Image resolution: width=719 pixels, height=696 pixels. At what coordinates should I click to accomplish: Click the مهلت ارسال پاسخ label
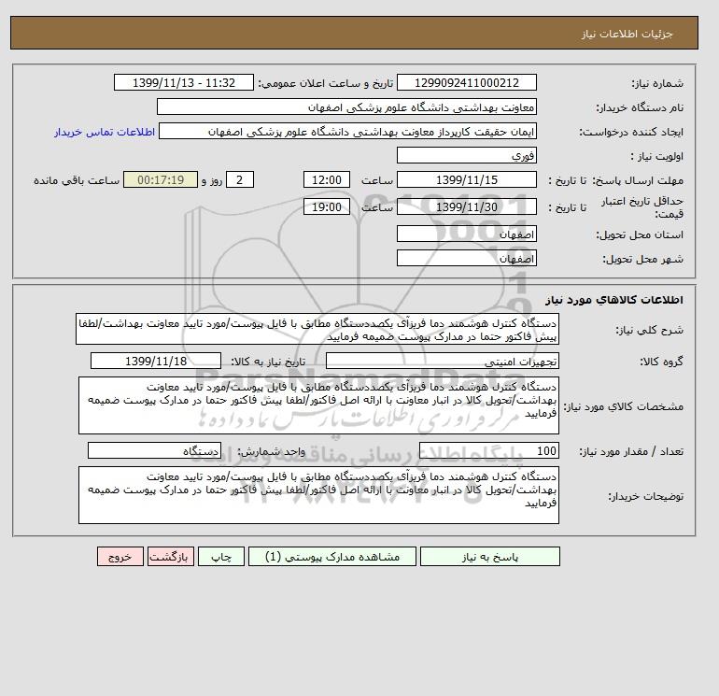click(x=639, y=180)
